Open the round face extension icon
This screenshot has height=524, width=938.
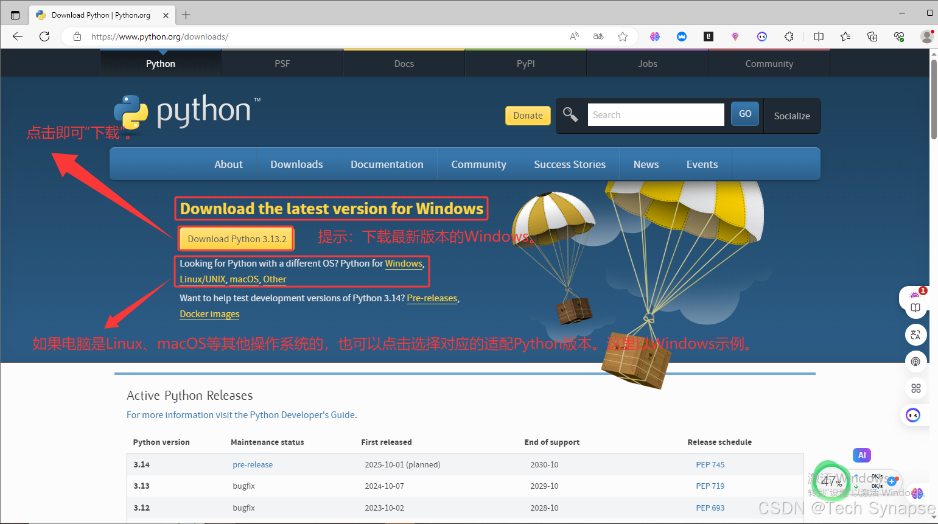coord(762,37)
